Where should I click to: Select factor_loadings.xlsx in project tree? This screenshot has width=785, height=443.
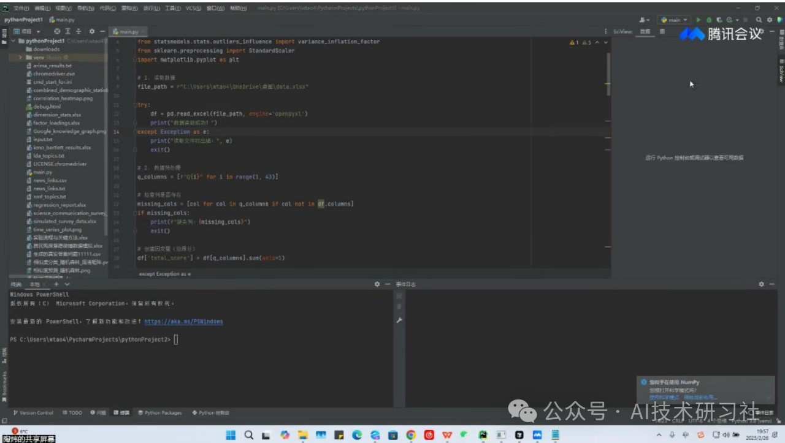point(56,123)
